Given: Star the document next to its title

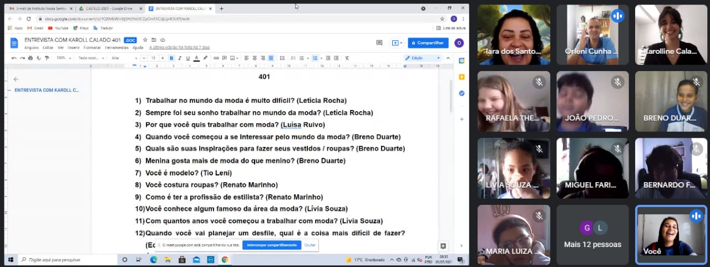Looking at the screenshot, I should (145, 40).
